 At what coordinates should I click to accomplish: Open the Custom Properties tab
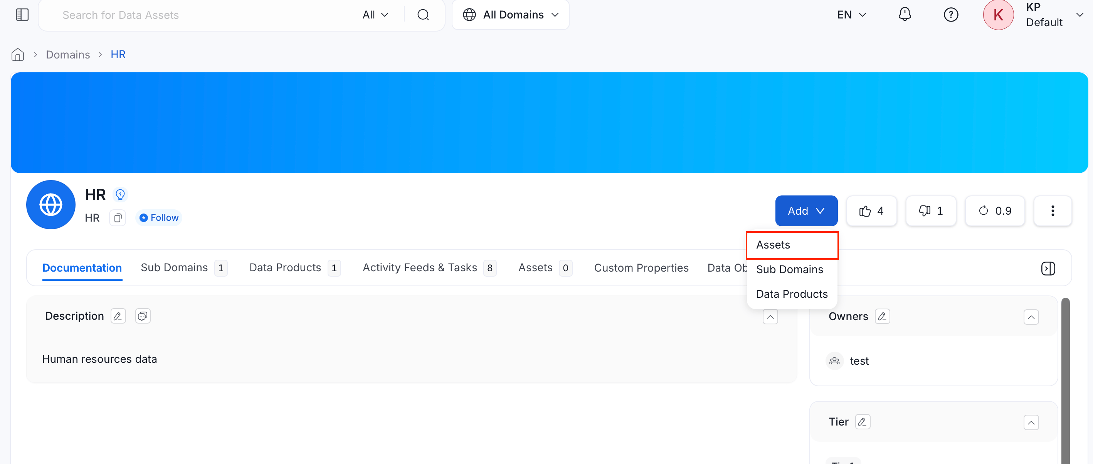tap(641, 268)
